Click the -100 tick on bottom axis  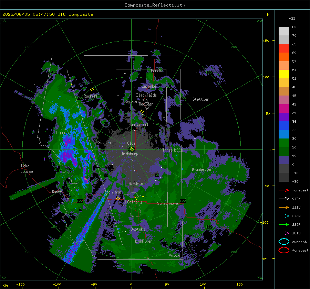coord(57,284)
